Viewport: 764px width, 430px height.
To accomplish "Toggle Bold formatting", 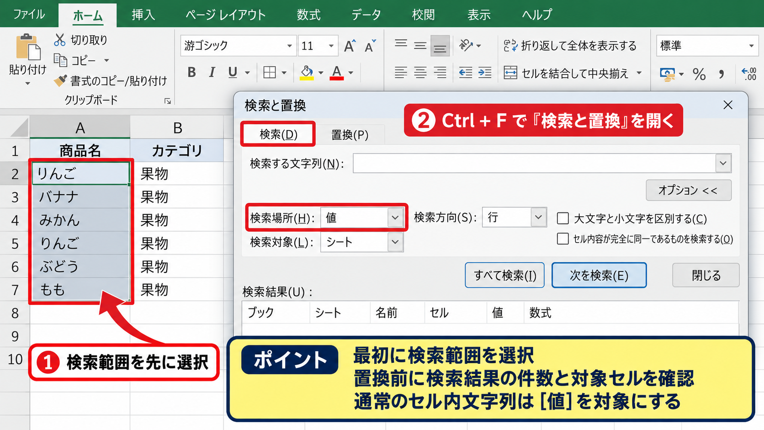I will pos(191,72).
